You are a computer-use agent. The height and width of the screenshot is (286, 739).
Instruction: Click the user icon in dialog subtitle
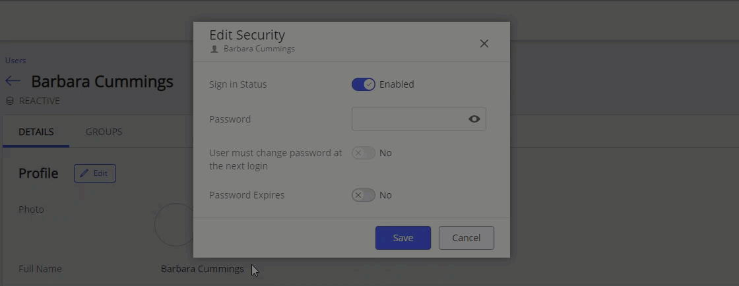click(x=214, y=49)
